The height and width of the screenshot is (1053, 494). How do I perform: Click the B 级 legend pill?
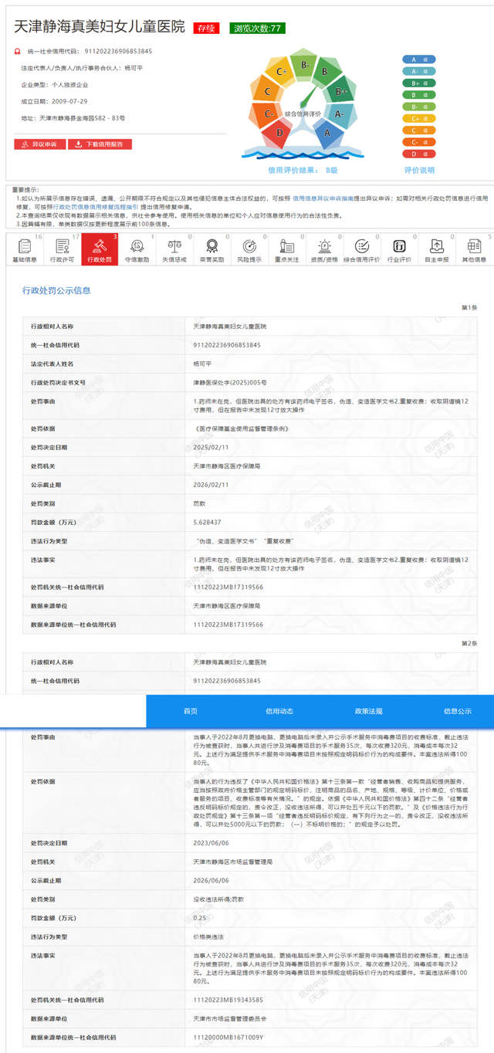click(419, 95)
